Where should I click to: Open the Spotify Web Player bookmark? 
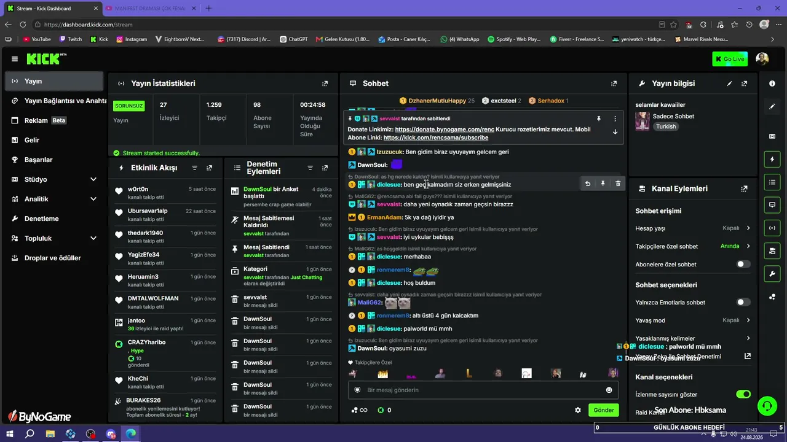click(514, 39)
